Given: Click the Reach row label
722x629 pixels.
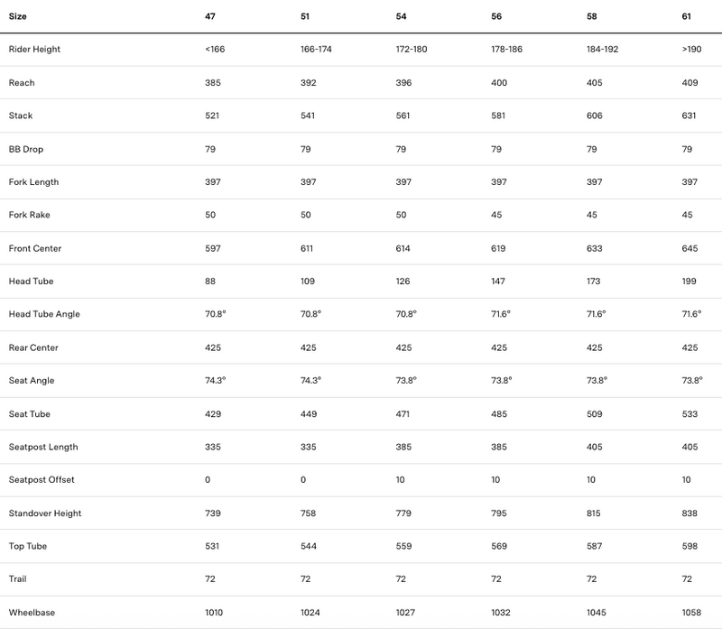Looking at the screenshot, I should click(x=22, y=83).
